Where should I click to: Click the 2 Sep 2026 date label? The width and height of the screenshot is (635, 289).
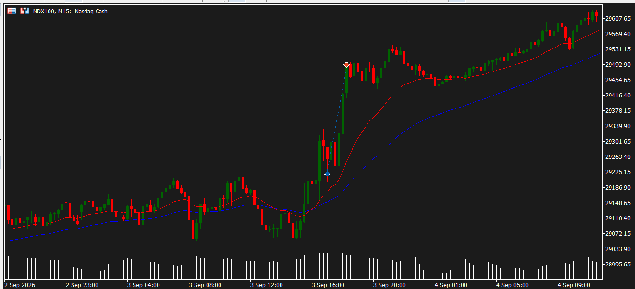pyautogui.click(x=19, y=285)
